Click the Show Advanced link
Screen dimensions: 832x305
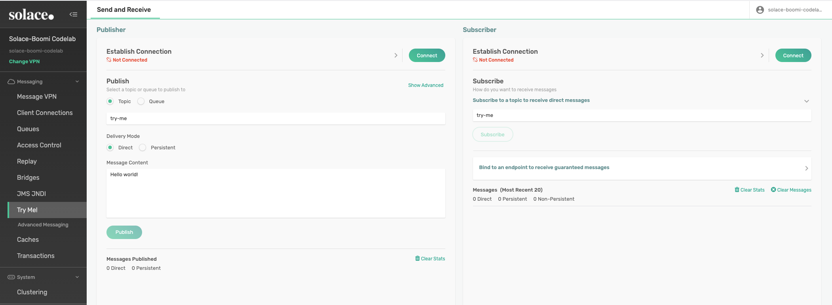(425, 85)
